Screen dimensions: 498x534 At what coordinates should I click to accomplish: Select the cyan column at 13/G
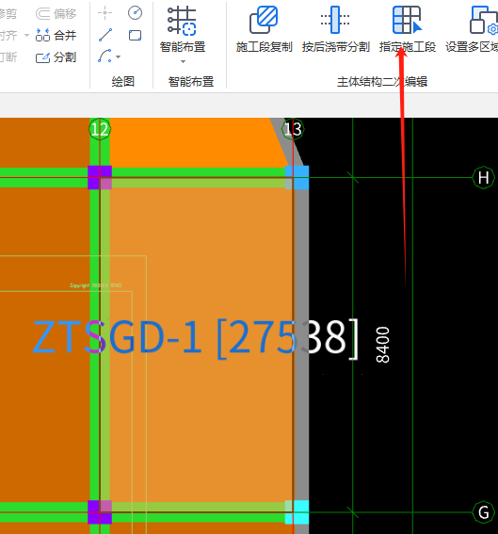pos(297,512)
